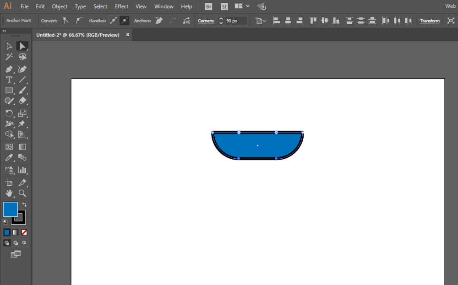
Task: Choose the Perspective Grid tool
Action: [x=22, y=134]
